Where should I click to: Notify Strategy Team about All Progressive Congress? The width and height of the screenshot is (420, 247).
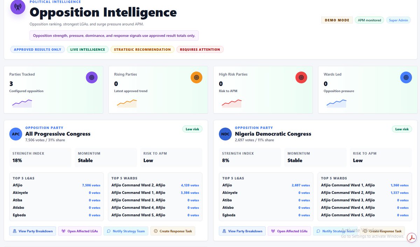coord(126,231)
